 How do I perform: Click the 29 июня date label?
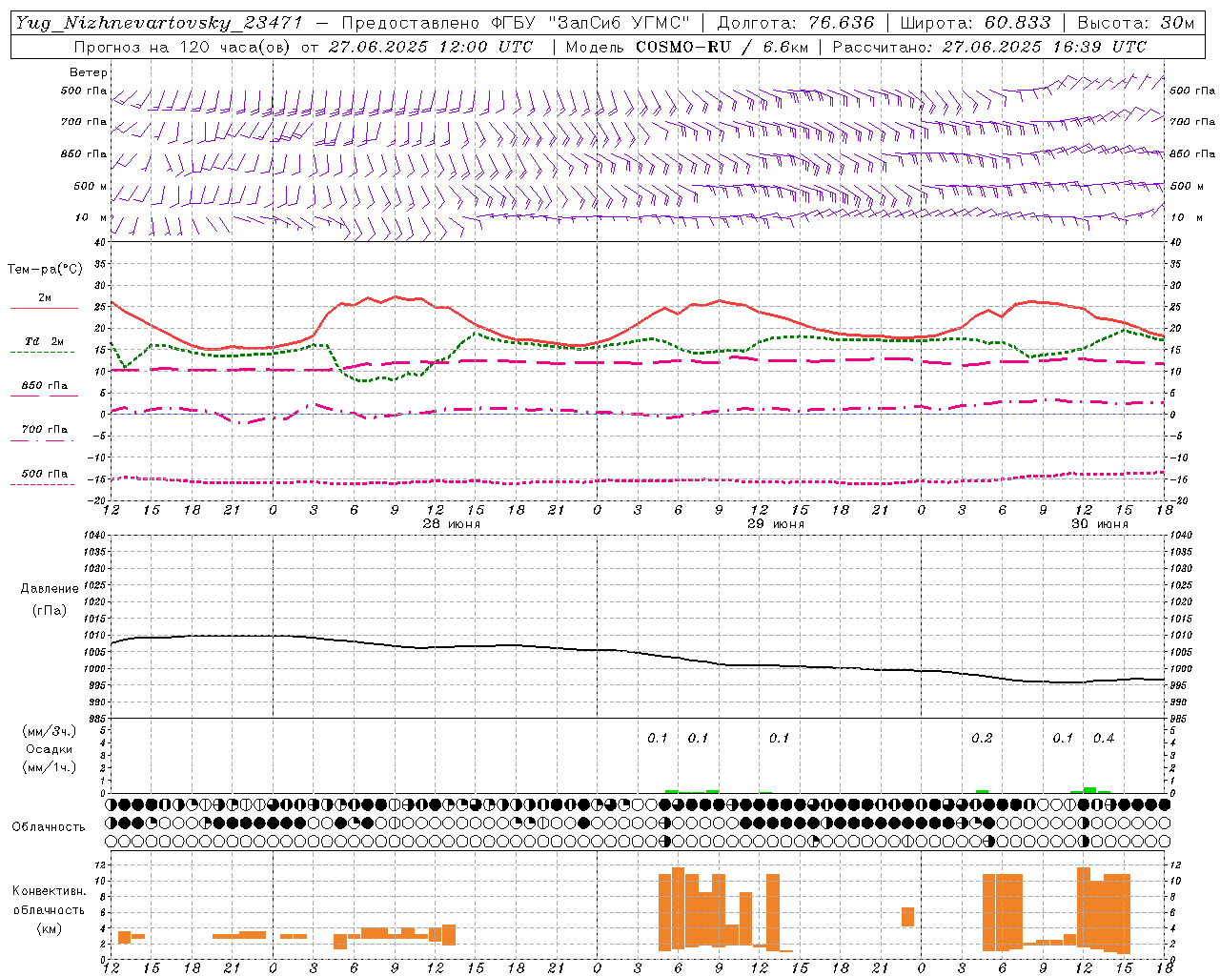(x=776, y=524)
